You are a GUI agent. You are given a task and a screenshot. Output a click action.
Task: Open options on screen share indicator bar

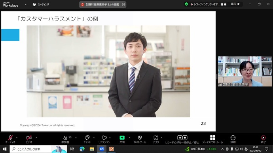click(x=123, y=5)
